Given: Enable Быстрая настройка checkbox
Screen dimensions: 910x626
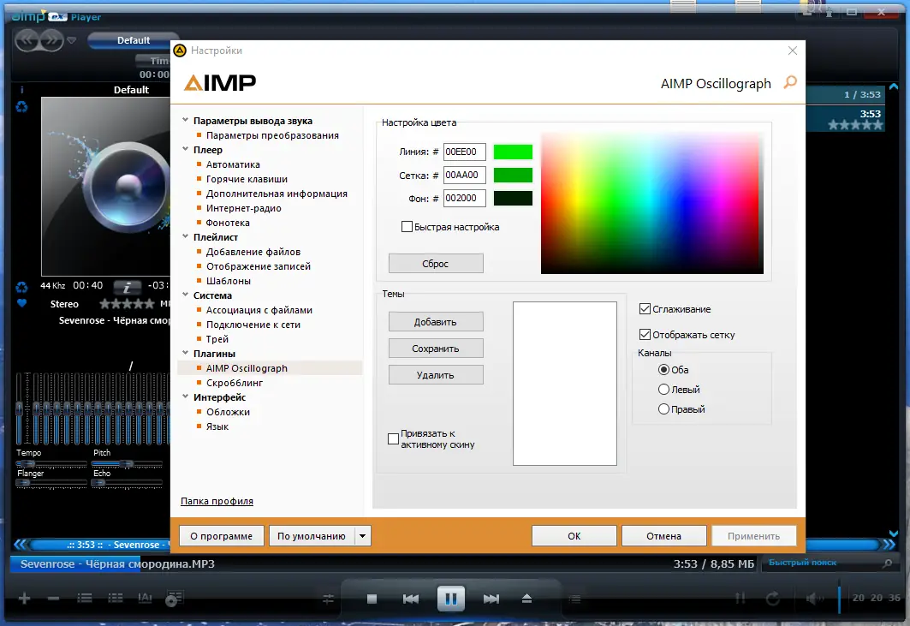Looking at the screenshot, I should (408, 226).
